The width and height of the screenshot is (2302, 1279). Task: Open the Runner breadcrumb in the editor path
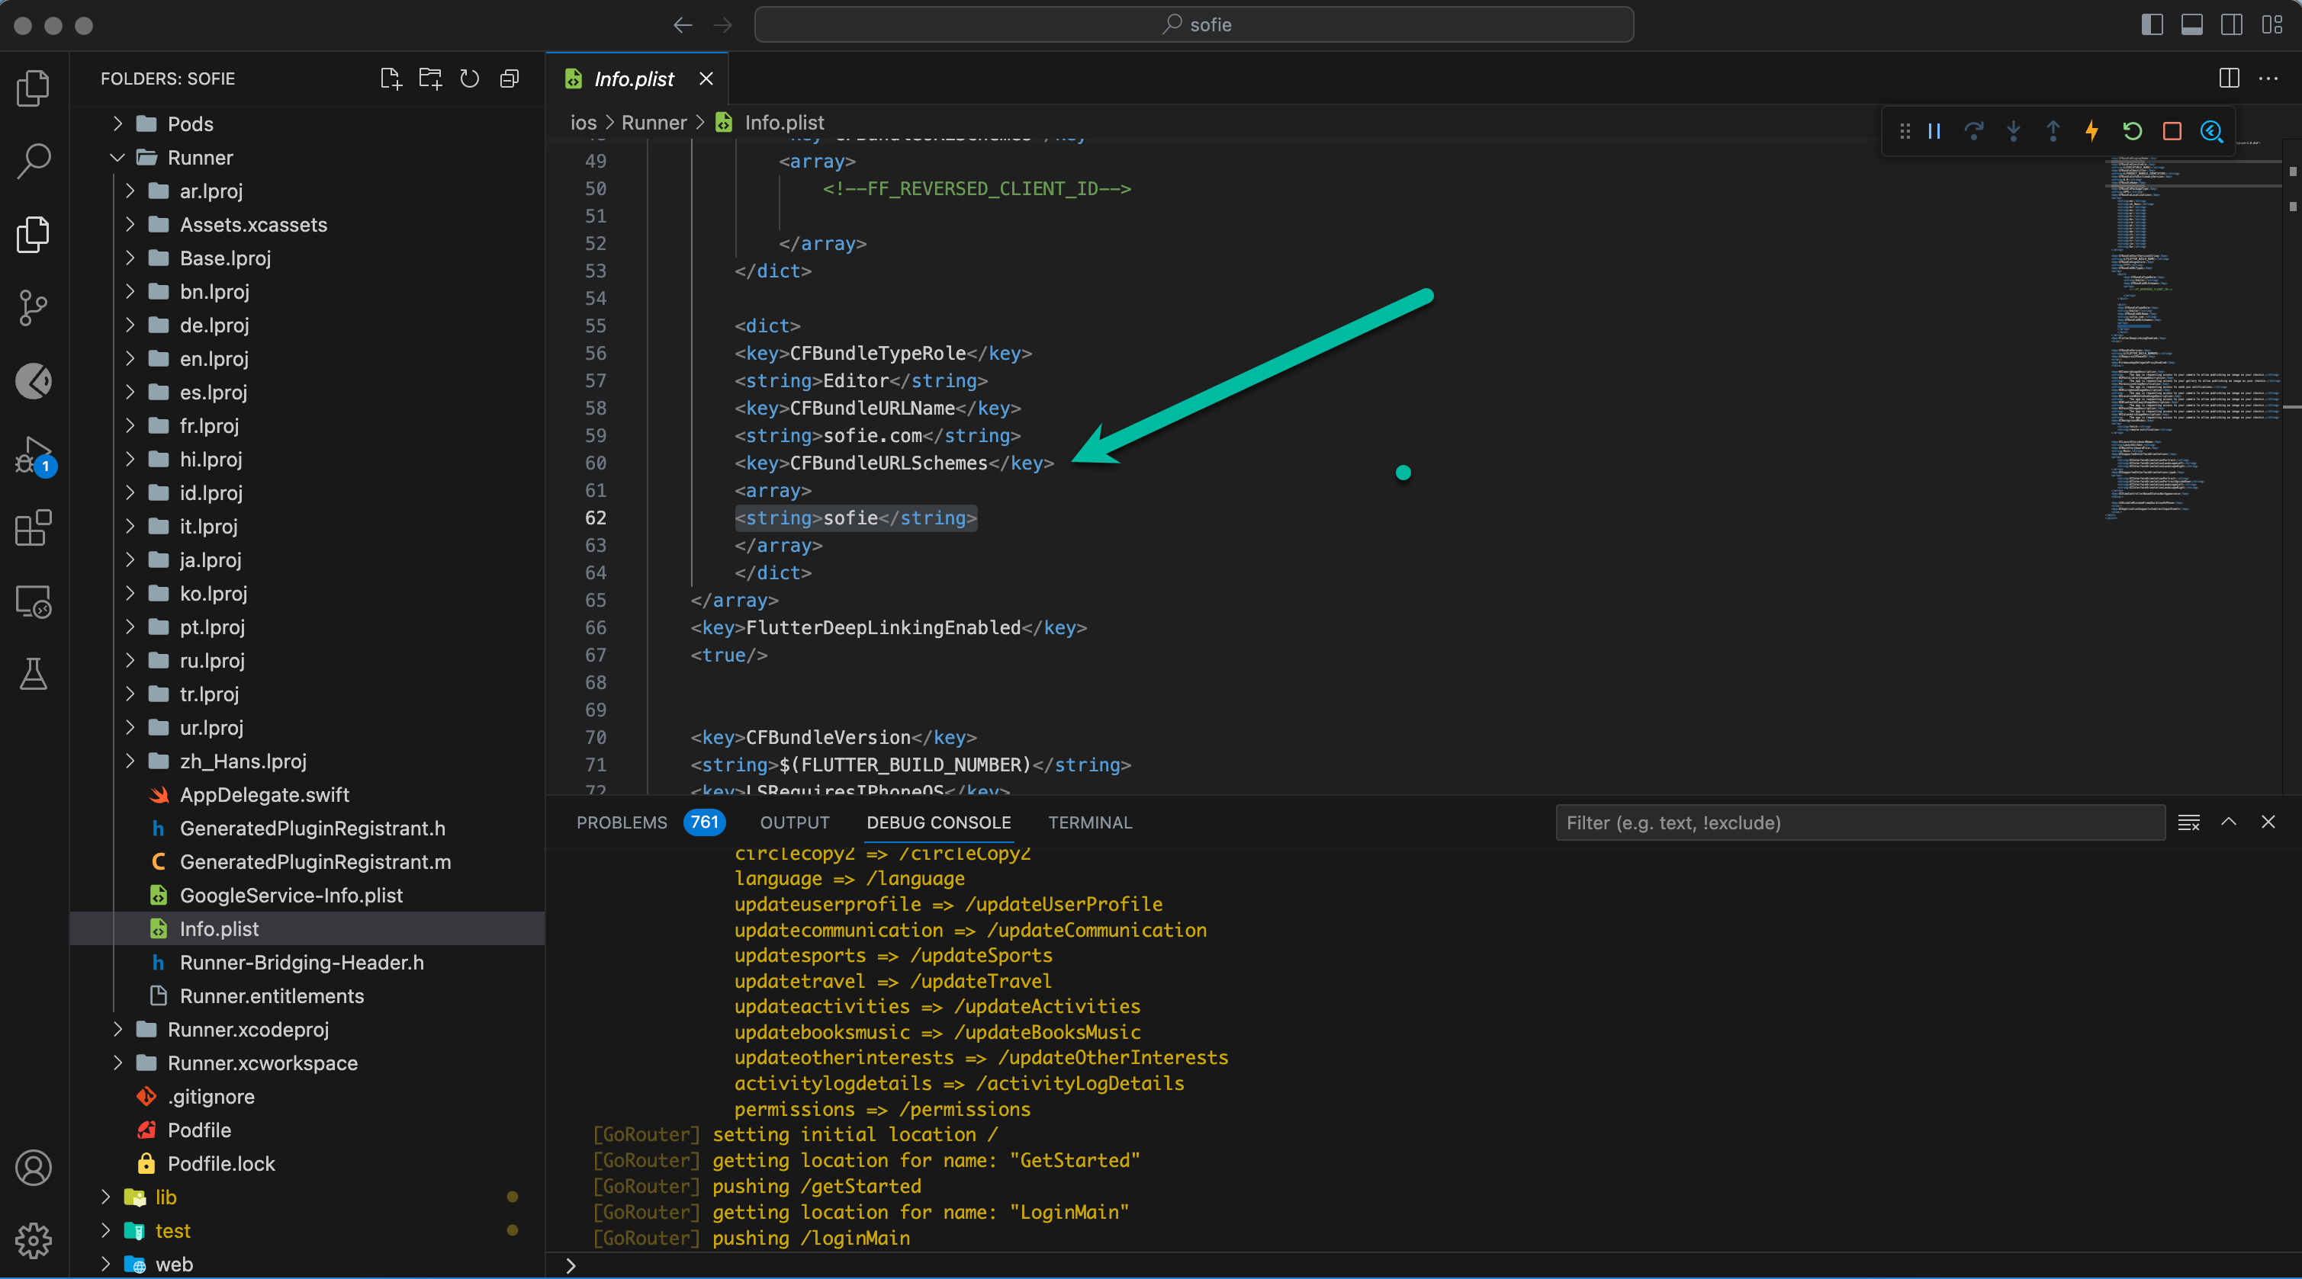[655, 123]
